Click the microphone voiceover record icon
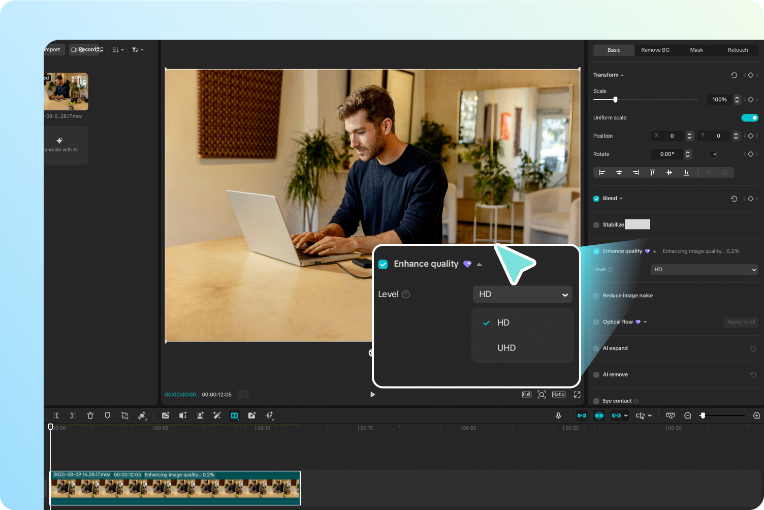Image resolution: width=764 pixels, height=510 pixels. pyautogui.click(x=558, y=416)
